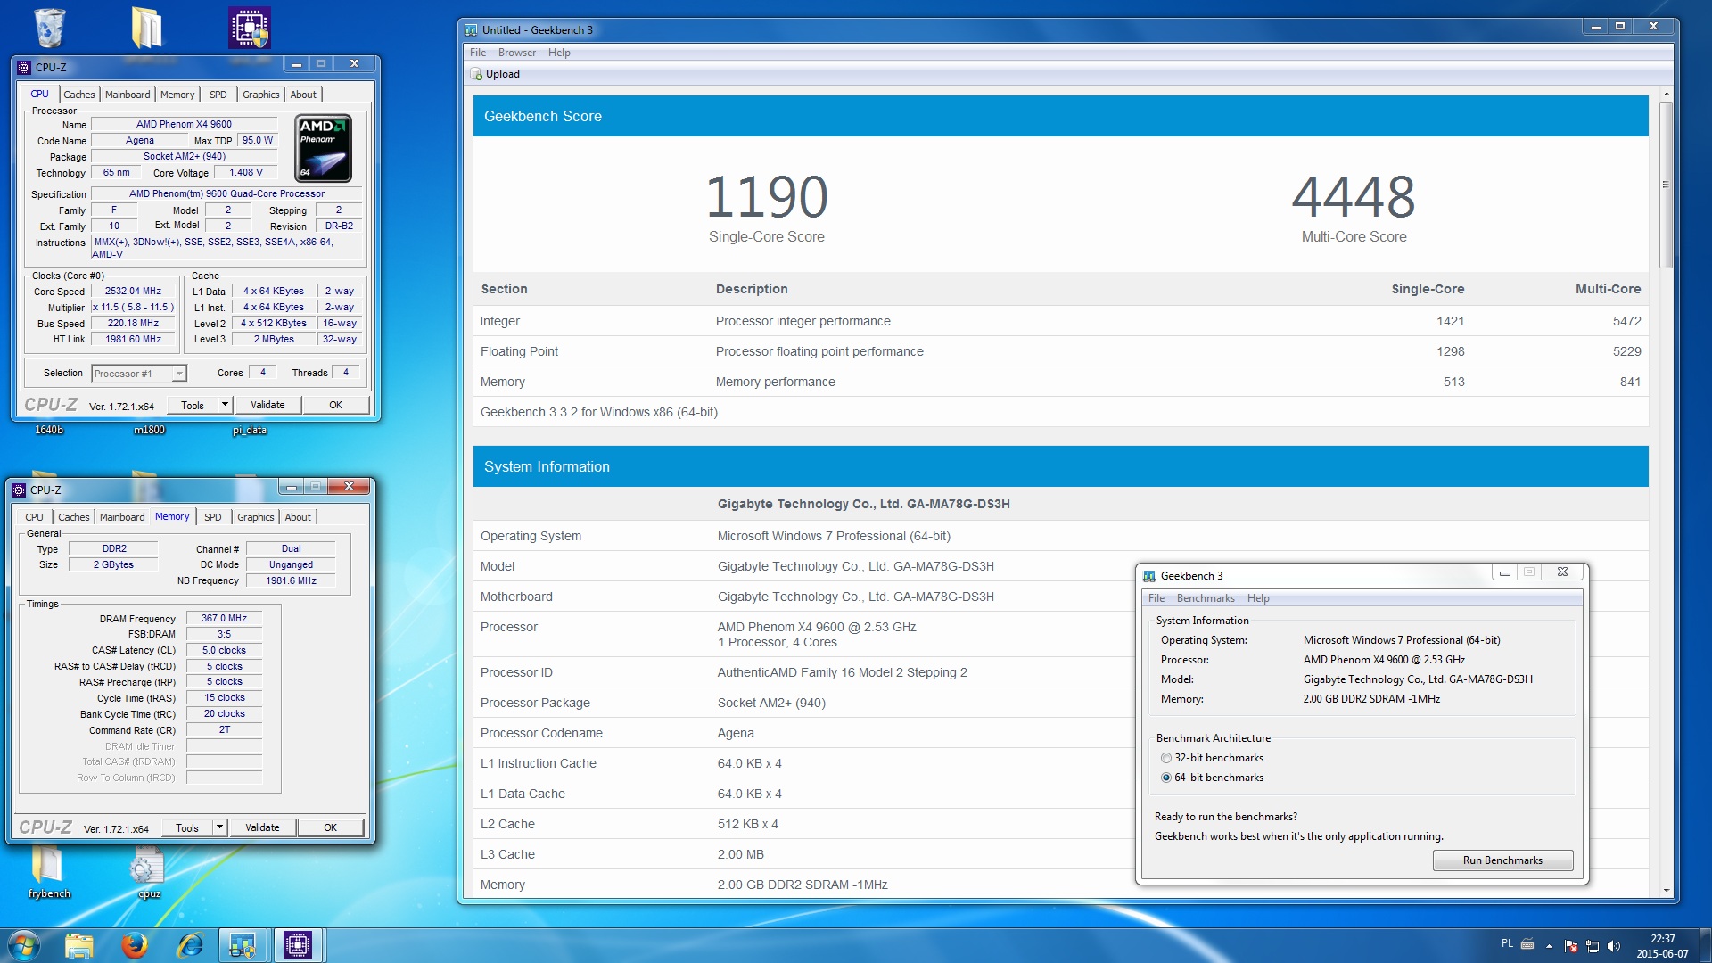The image size is (1712, 963).
Task: Click the Run Benchmarks button
Action: 1502,860
